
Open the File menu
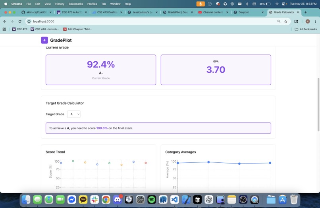[x=29, y=4]
